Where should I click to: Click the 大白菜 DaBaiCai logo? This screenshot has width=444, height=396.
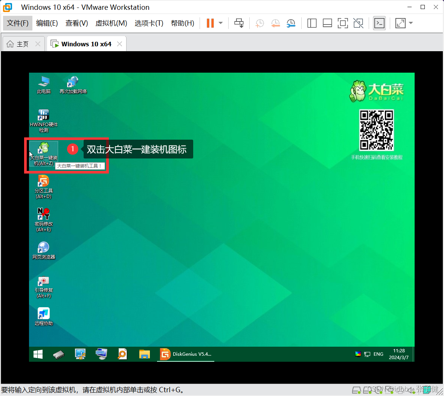[x=377, y=91]
